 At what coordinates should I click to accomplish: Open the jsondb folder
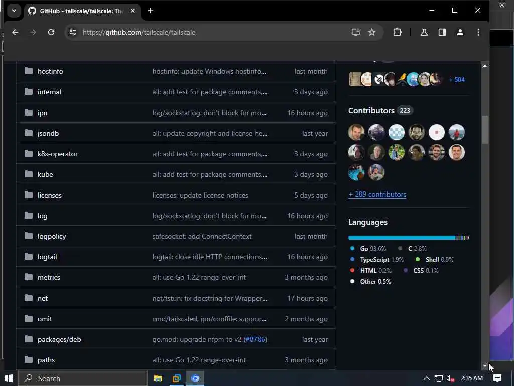click(48, 134)
